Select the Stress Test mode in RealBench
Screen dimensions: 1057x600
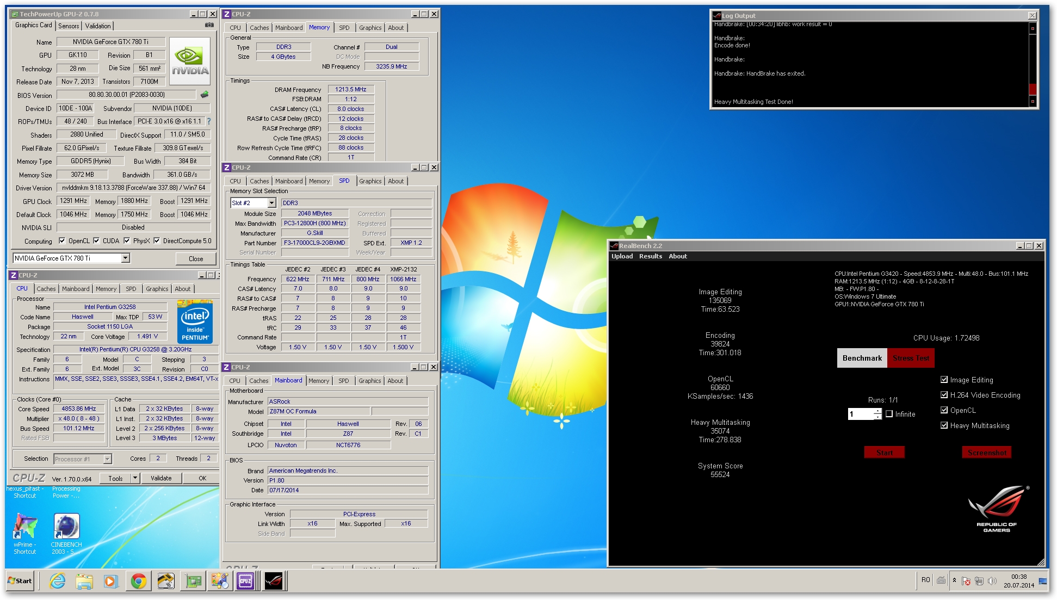coord(911,358)
